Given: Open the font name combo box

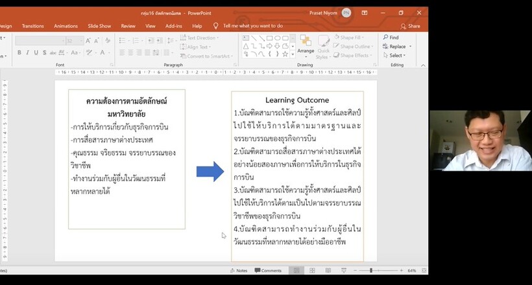Looking at the screenshot, I should [x=40, y=41].
